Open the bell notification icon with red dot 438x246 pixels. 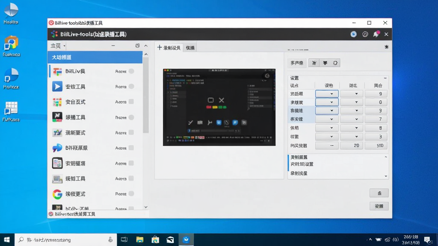pos(376,34)
